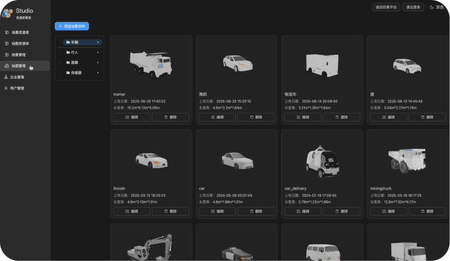
Task: Edit the 唐 SUV card
Action: coord(388,117)
